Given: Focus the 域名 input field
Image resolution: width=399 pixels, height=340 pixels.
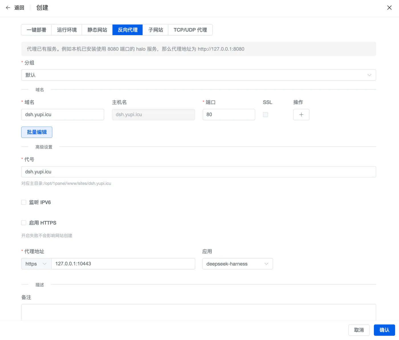Looking at the screenshot, I should pyautogui.click(x=63, y=115).
